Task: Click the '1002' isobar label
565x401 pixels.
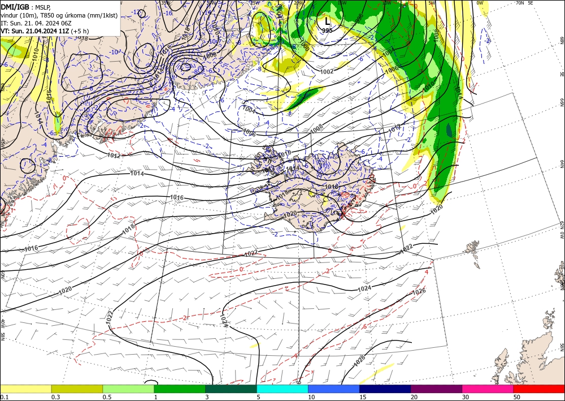Action: pyautogui.click(x=327, y=72)
